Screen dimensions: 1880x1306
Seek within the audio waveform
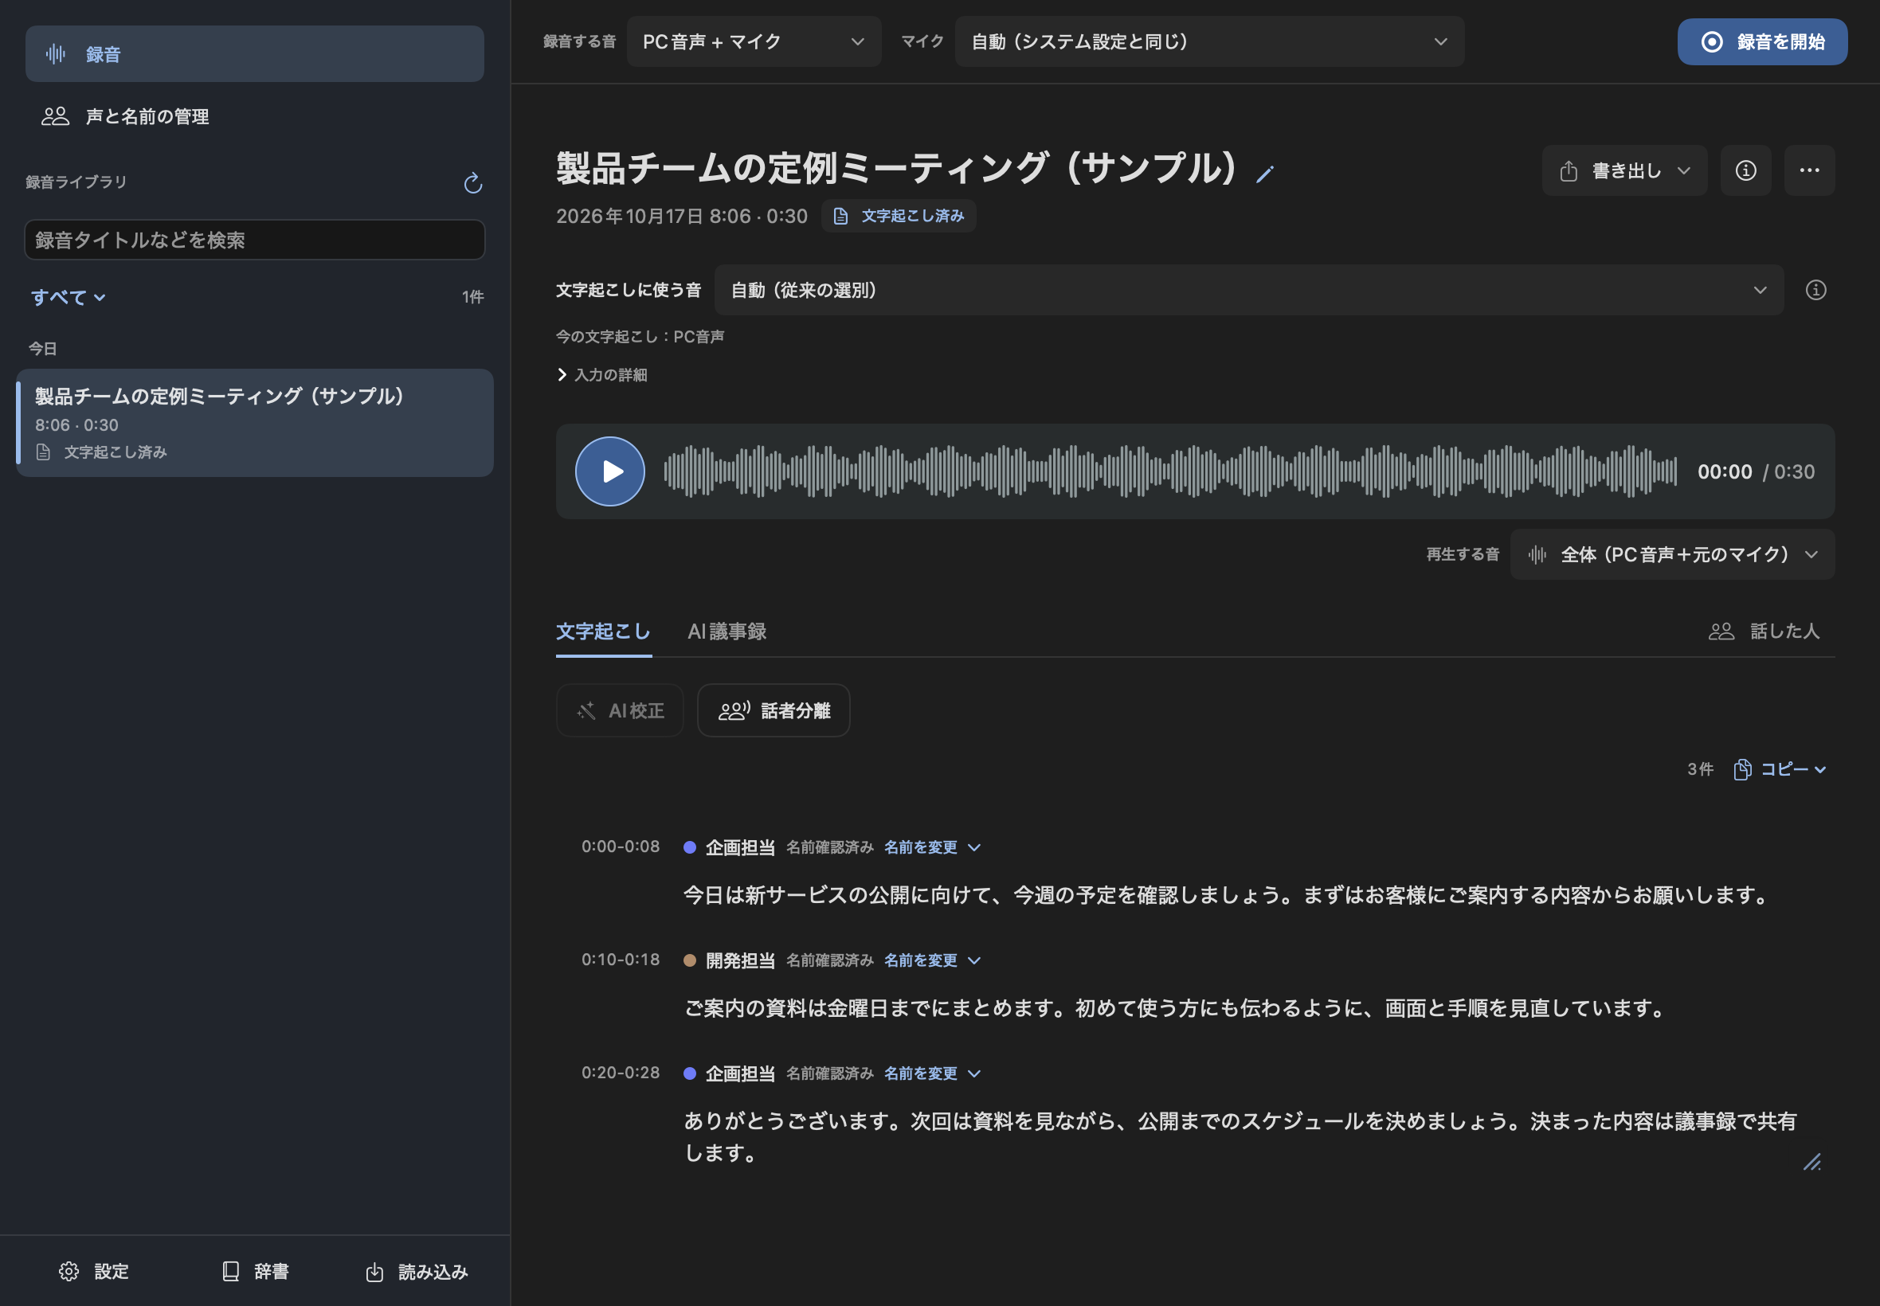pyautogui.click(x=1169, y=471)
